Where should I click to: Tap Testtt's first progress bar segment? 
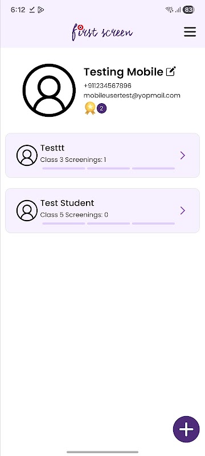[64, 168]
